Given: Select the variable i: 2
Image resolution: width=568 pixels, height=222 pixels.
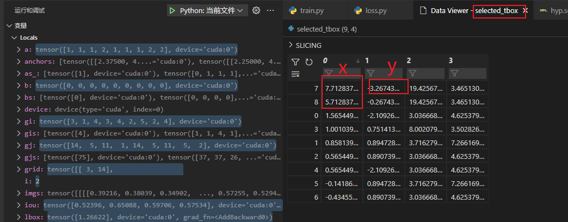Looking at the screenshot, I should pyautogui.click(x=32, y=181).
